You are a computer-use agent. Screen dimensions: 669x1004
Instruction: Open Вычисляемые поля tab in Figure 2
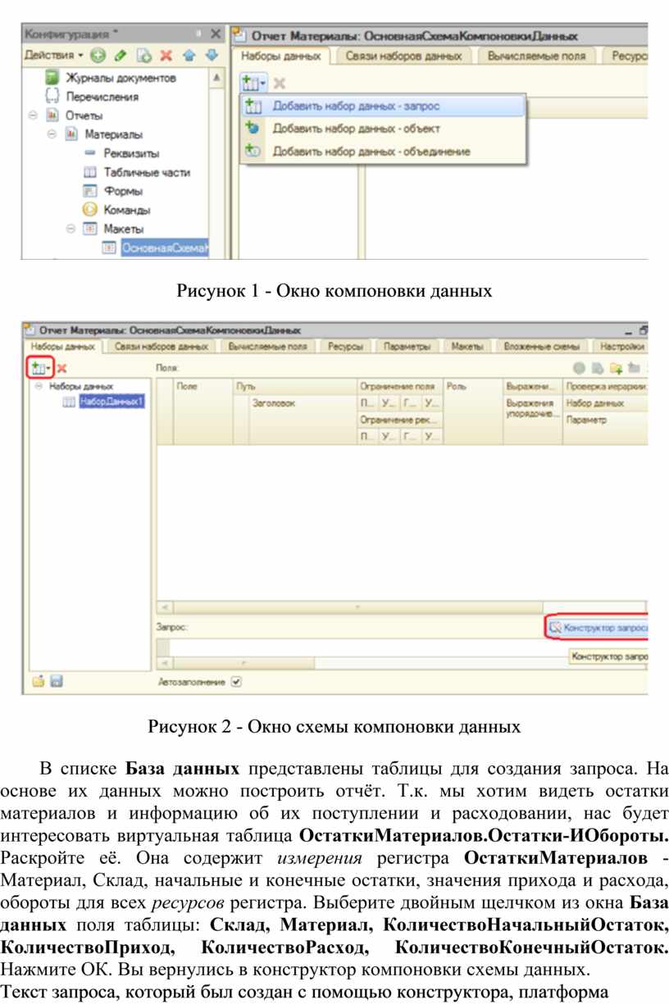[x=267, y=347]
